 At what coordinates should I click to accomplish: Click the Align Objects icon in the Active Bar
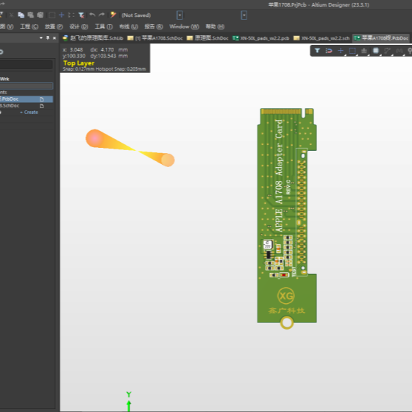click(364, 51)
